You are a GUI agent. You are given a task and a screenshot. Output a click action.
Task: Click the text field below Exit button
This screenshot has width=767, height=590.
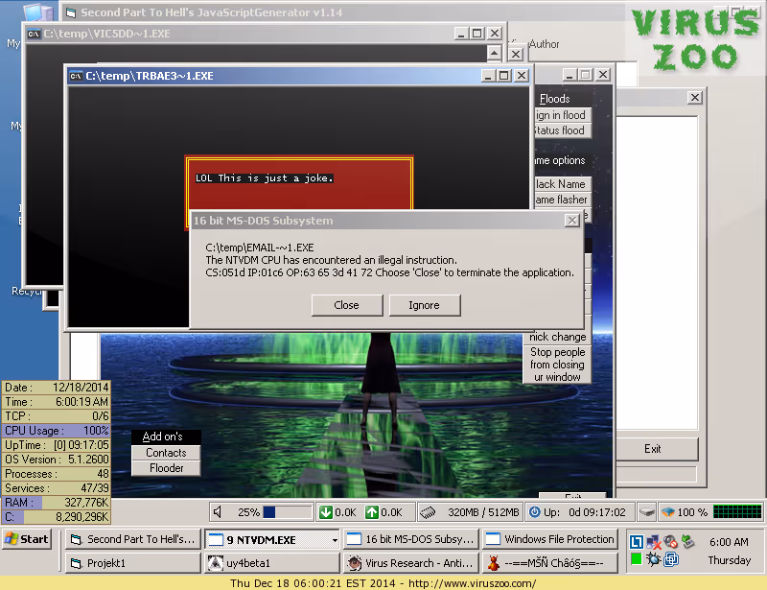[656, 474]
